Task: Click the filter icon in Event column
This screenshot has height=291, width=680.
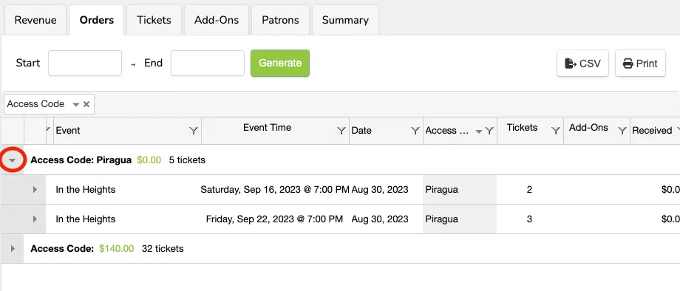Action: [x=194, y=131]
